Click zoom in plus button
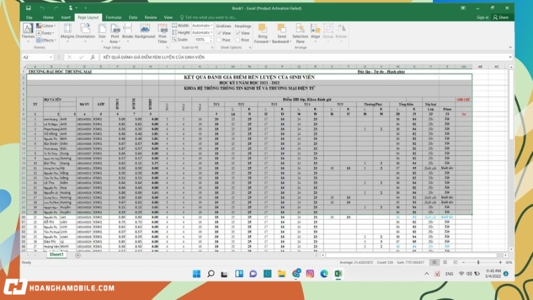 coord(500,262)
